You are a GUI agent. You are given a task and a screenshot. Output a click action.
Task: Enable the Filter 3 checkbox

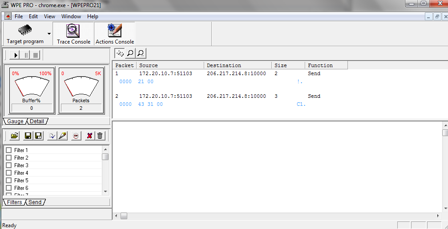[8, 165]
